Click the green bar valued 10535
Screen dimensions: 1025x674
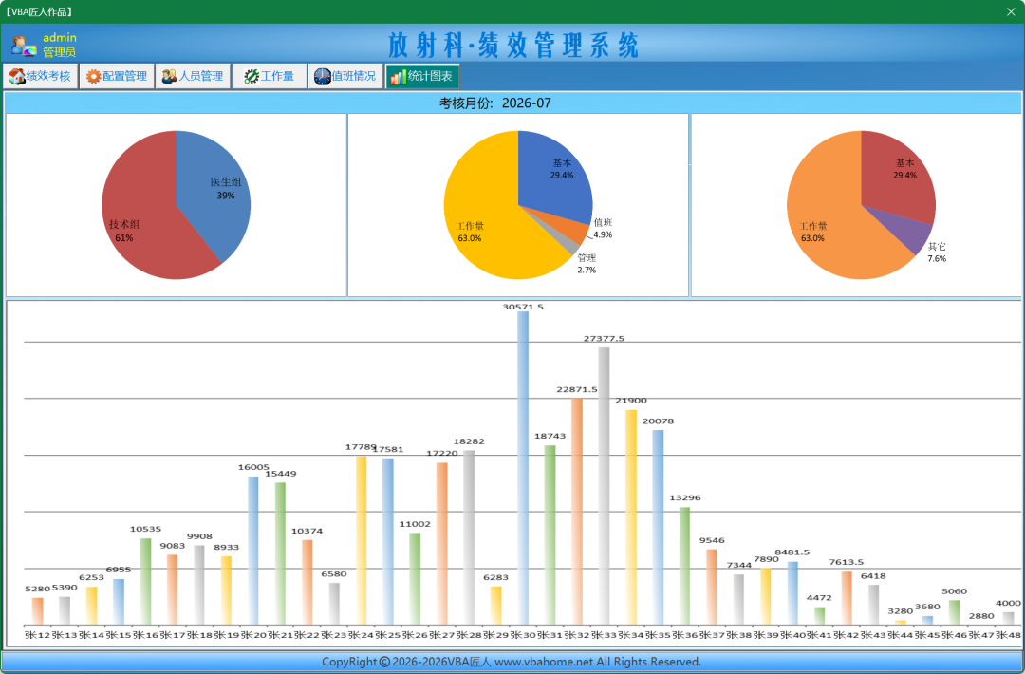pos(145,581)
